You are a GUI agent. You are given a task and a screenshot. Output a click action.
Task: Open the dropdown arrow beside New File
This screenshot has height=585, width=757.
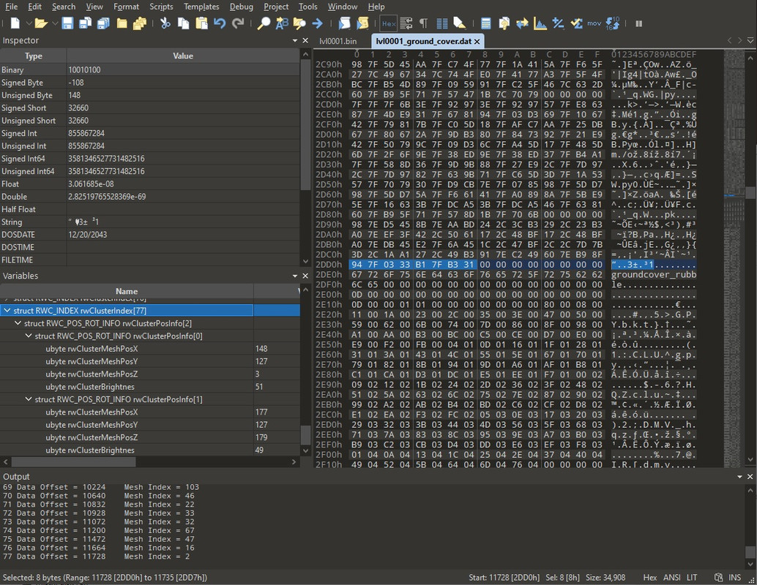(29, 23)
